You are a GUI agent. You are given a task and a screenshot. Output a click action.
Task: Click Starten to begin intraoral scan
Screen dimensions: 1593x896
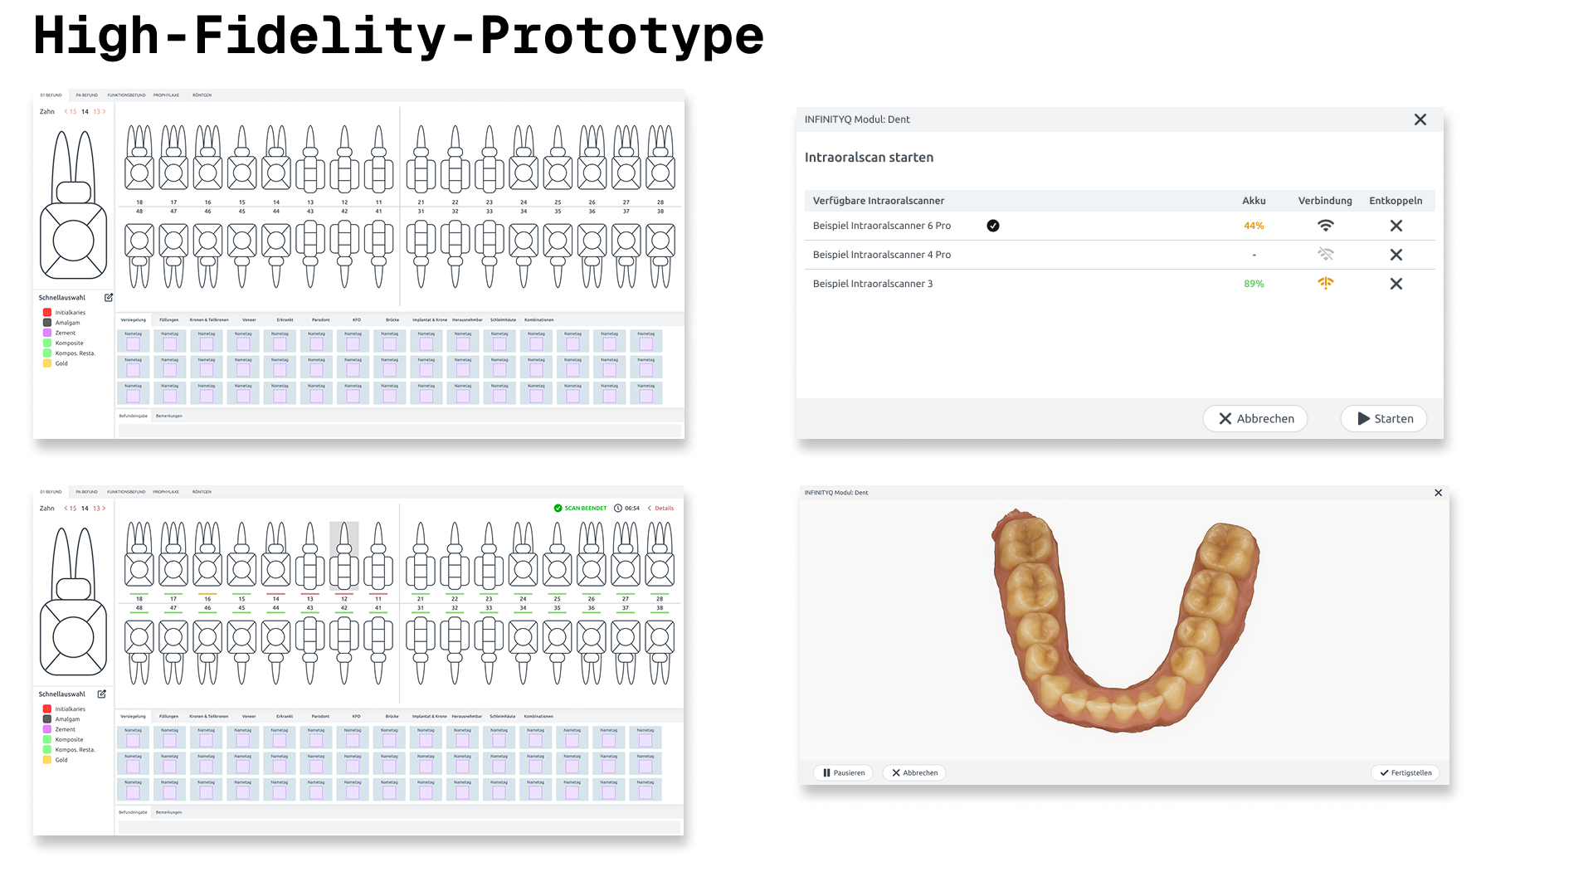pyautogui.click(x=1384, y=419)
